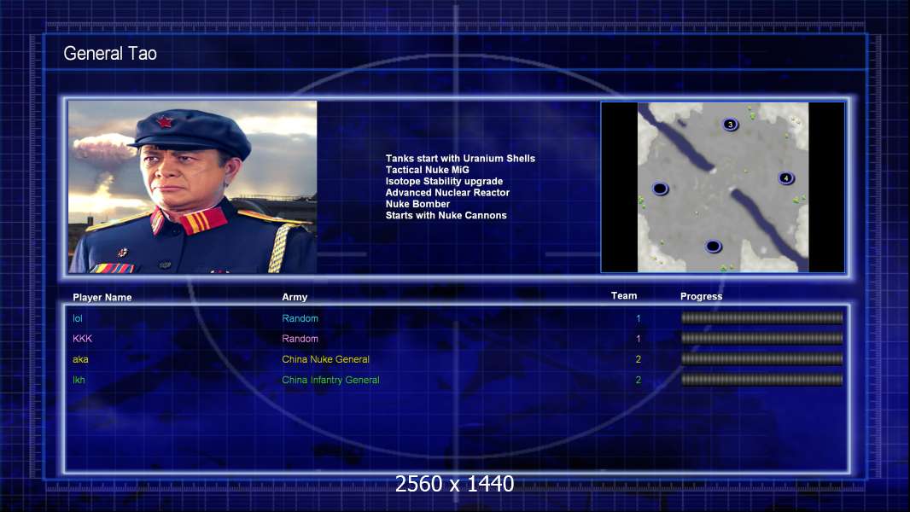The height and width of the screenshot is (512, 910).
Task: Click the progress bar for player aka
Action: 762,359
